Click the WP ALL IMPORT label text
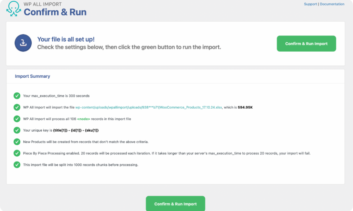353x211 pixels. [x=42, y=4]
